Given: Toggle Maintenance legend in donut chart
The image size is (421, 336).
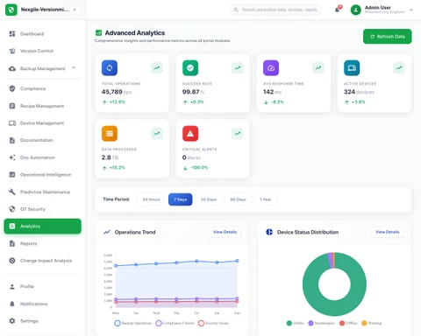Looking at the screenshot, I should coord(322,323).
